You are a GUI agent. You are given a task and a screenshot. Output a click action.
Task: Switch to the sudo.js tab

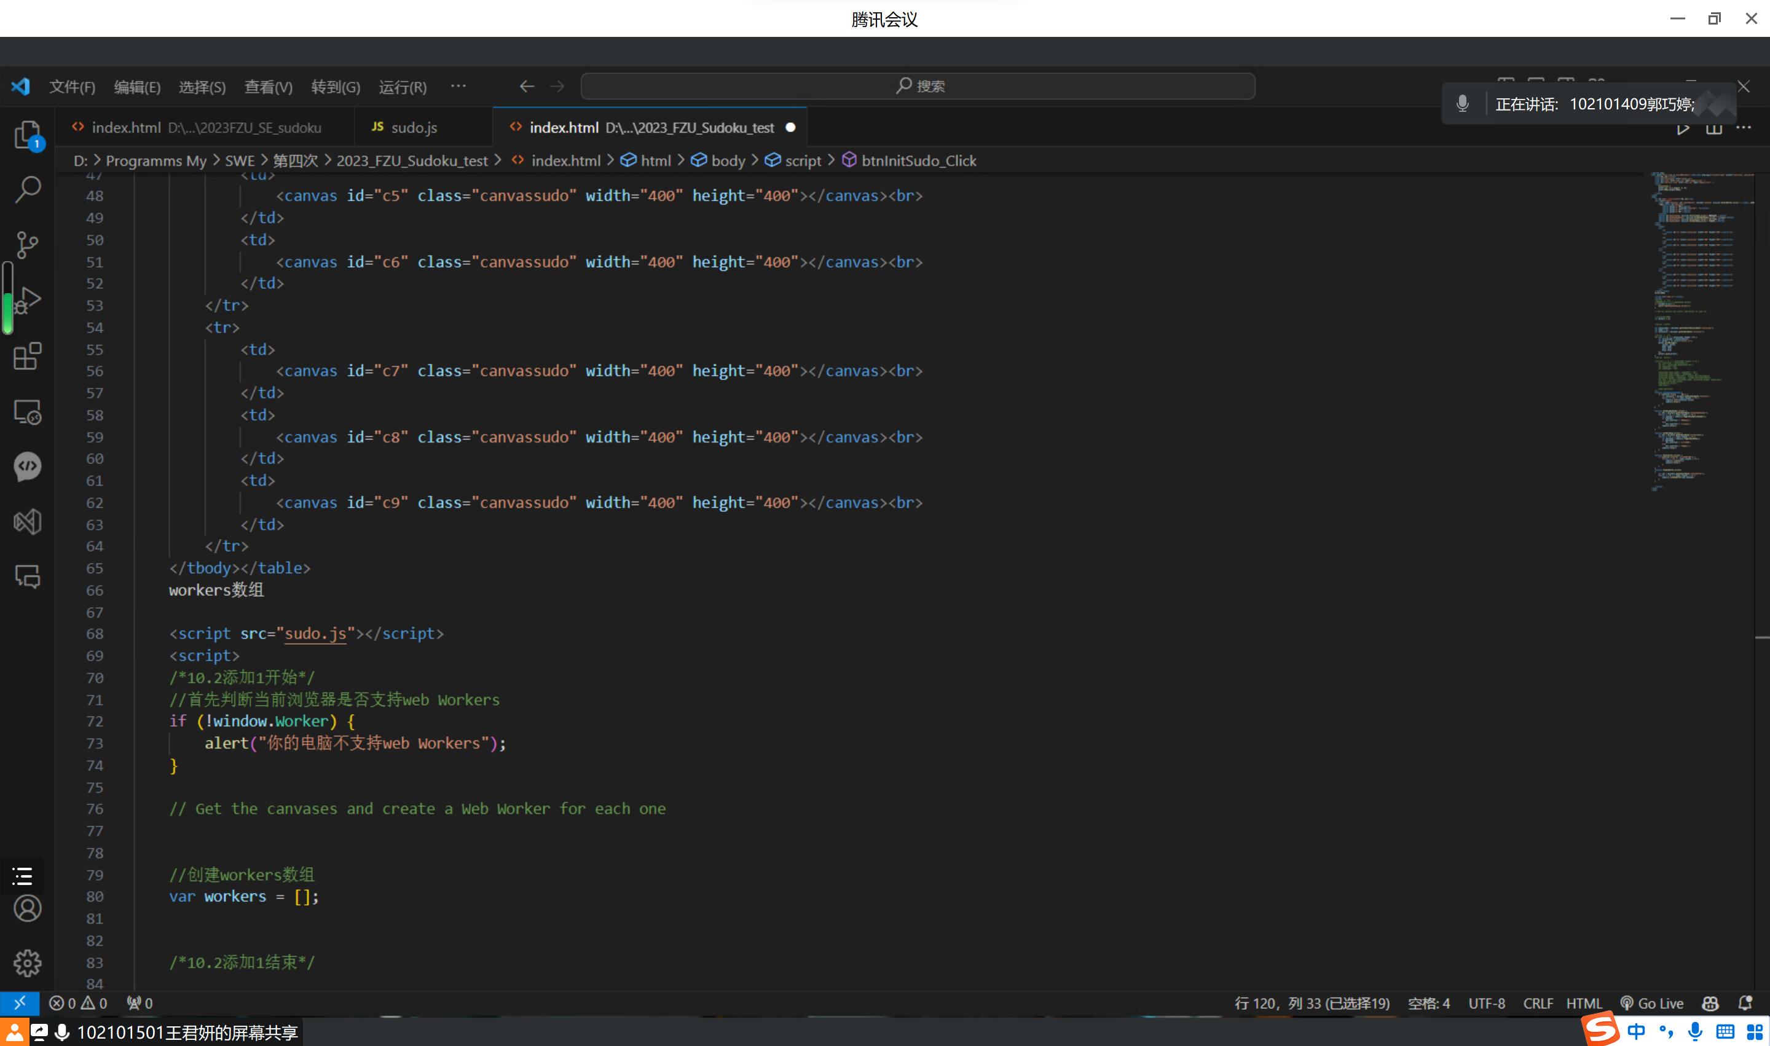(423, 128)
